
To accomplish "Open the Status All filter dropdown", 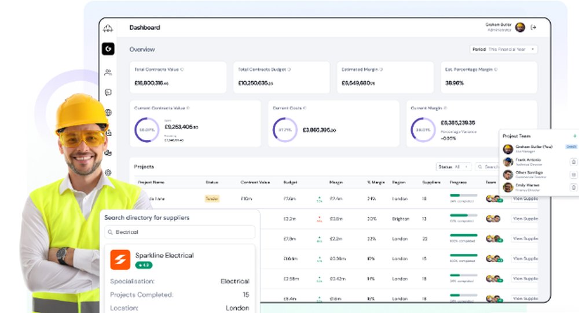I will pyautogui.click(x=454, y=167).
